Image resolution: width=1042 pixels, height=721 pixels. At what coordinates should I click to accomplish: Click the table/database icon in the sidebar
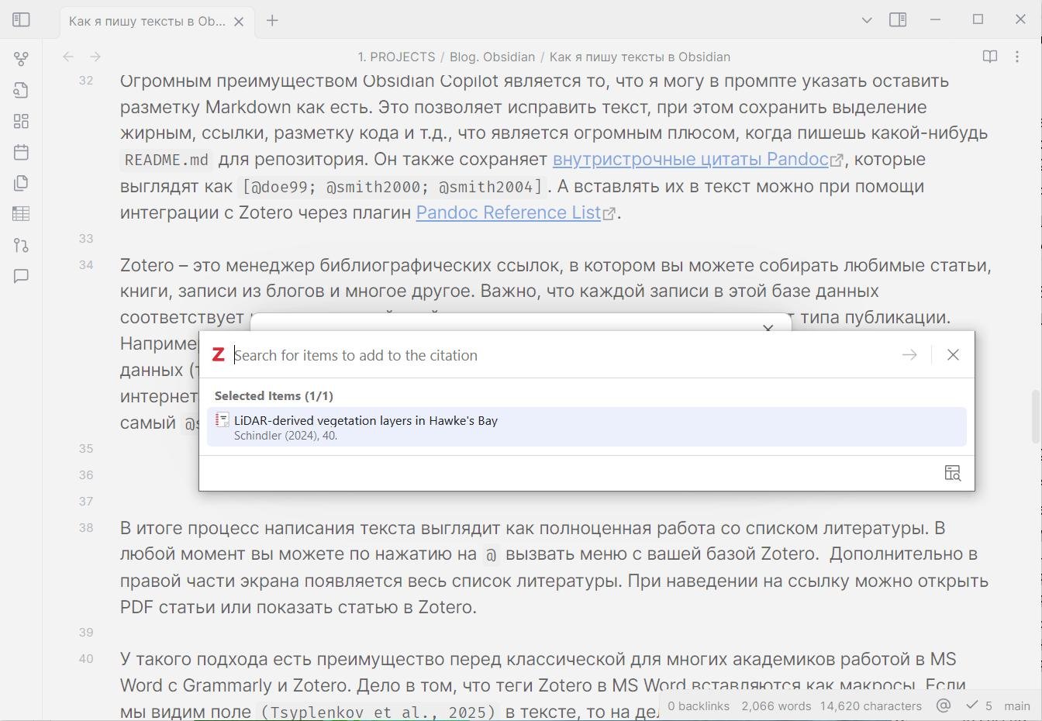(21, 214)
